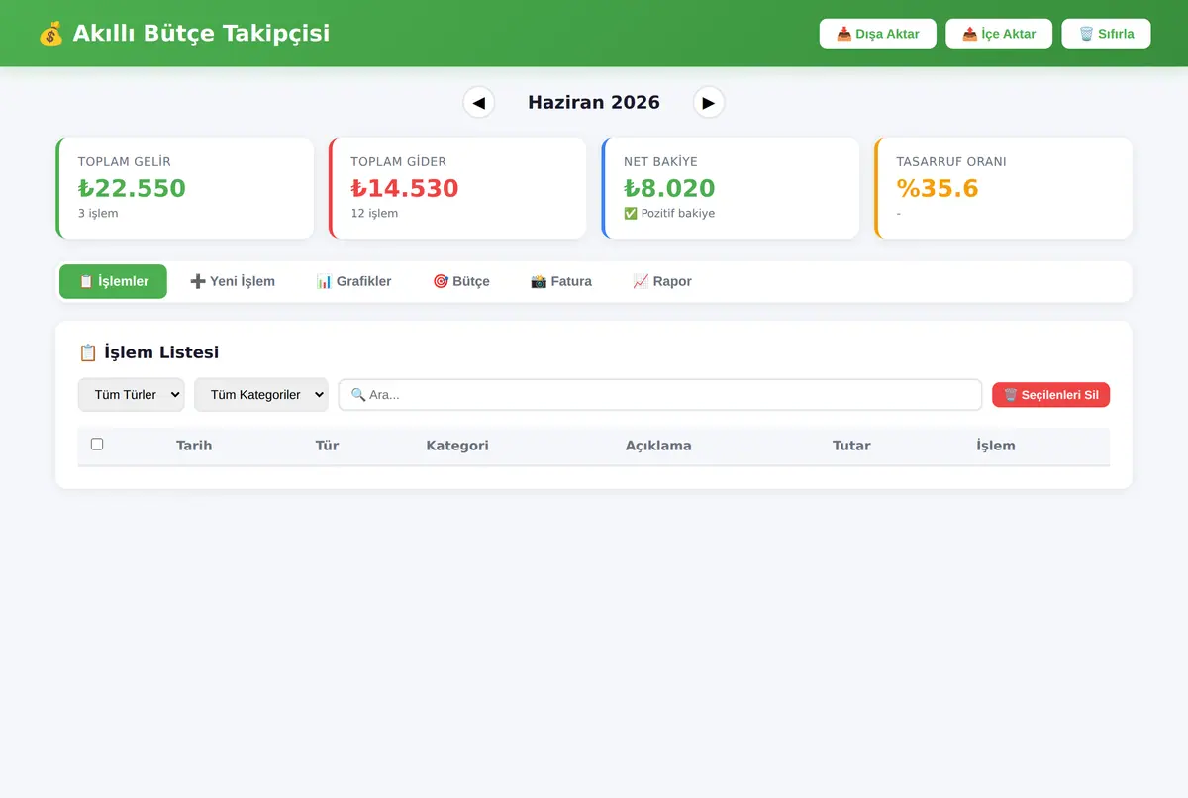Delete selected rows with Seçilenleri Sil
1188x798 pixels.
pyautogui.click(x=1051, y=395)
